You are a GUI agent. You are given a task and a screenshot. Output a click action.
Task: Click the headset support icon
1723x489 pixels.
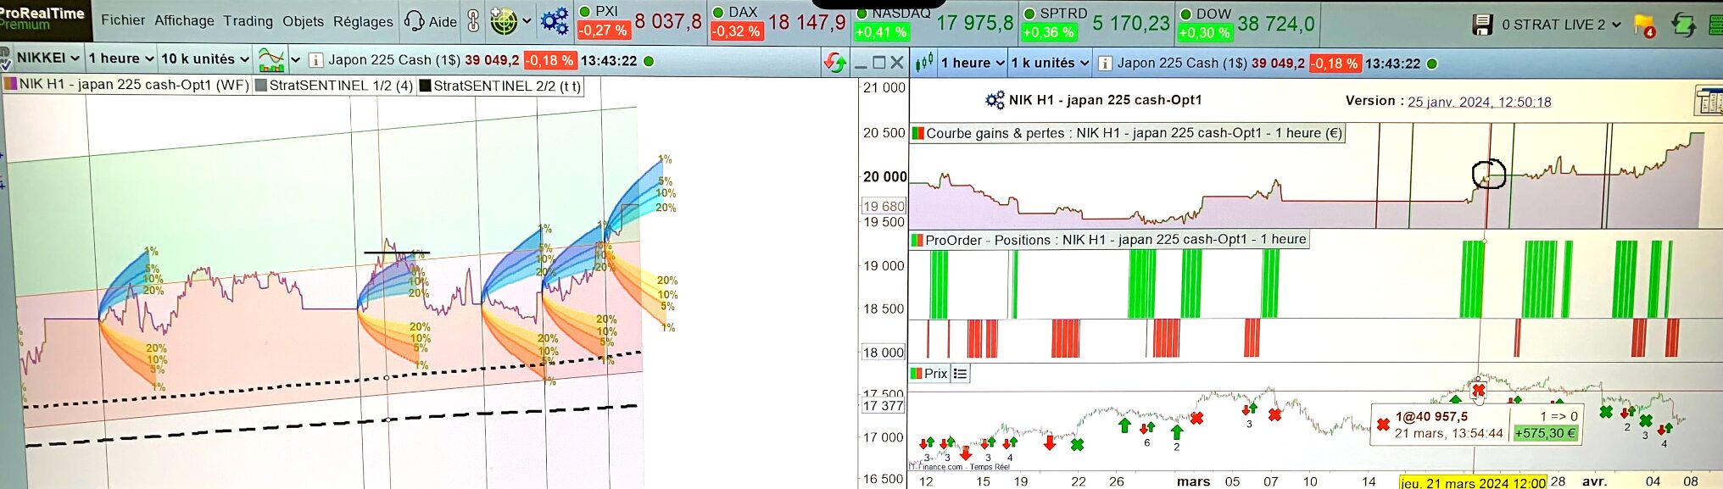tap(414, 21)
